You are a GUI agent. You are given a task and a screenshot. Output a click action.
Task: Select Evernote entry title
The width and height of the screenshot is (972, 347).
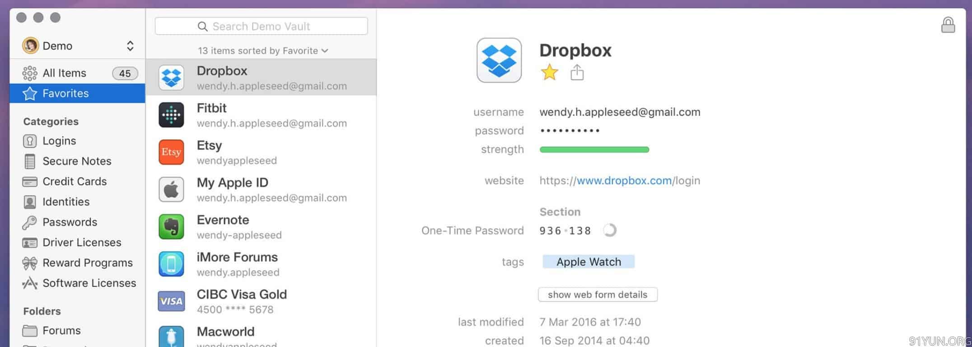pyautogui.click(x=223, y=220)
